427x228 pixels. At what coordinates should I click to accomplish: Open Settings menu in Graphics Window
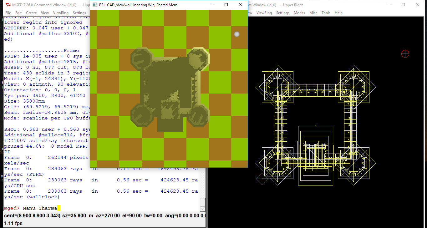pyautogui.click(x=283, y=13)
